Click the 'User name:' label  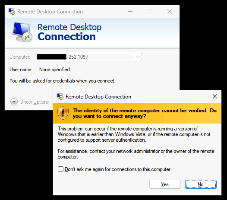(21, 70)
